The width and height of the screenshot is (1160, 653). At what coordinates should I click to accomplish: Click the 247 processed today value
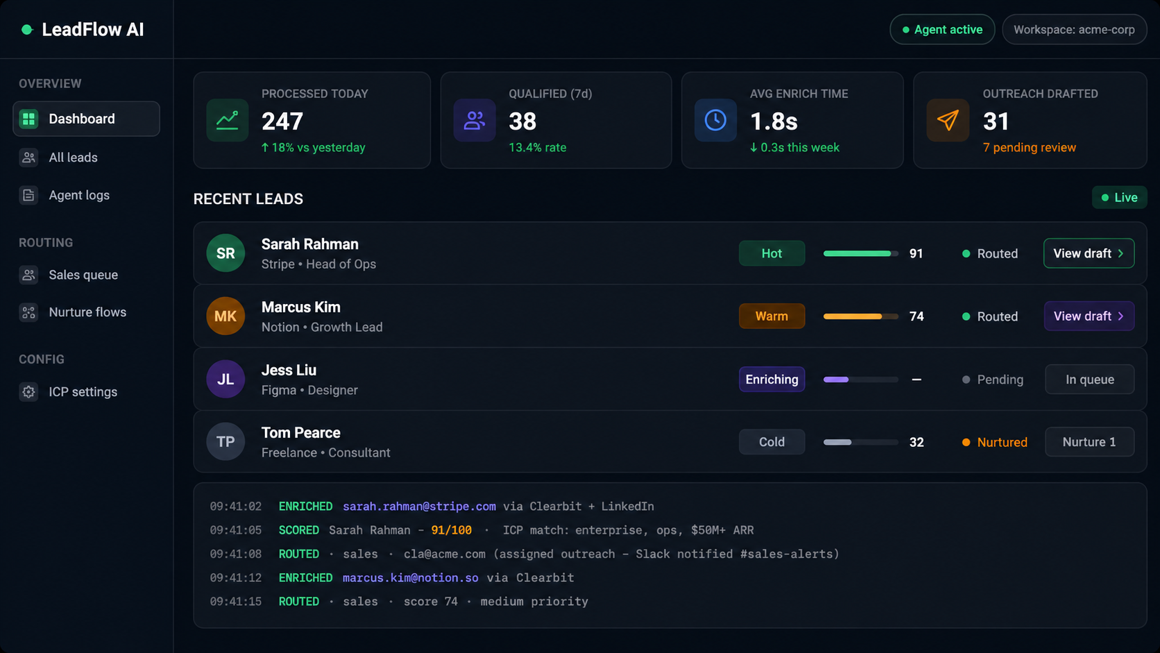point(282,121)
